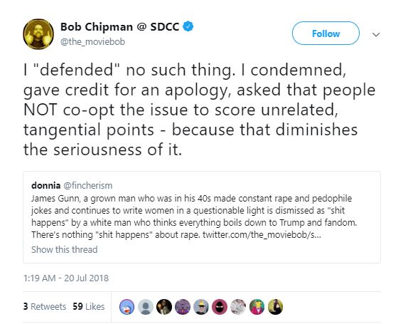Screen dimensions: 403x324
Task: Open donnia's quoted tweet author name
Action: point(46,185)
